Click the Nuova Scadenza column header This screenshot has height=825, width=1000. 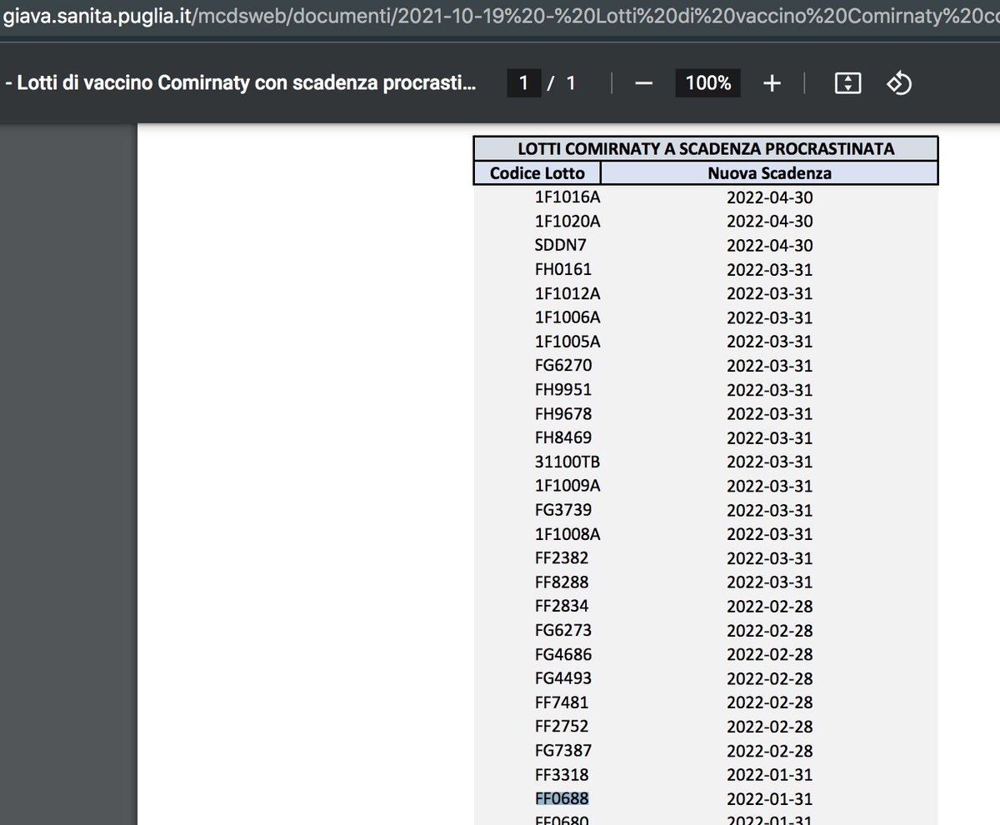(769, 173)
